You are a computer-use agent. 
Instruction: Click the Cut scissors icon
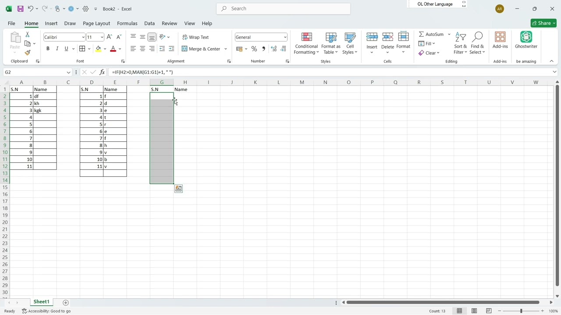28,35
